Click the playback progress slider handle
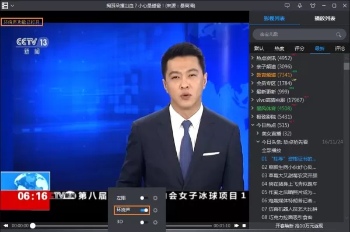The width and height of the screenshot is (350, 232). click(x=33, y=226)
